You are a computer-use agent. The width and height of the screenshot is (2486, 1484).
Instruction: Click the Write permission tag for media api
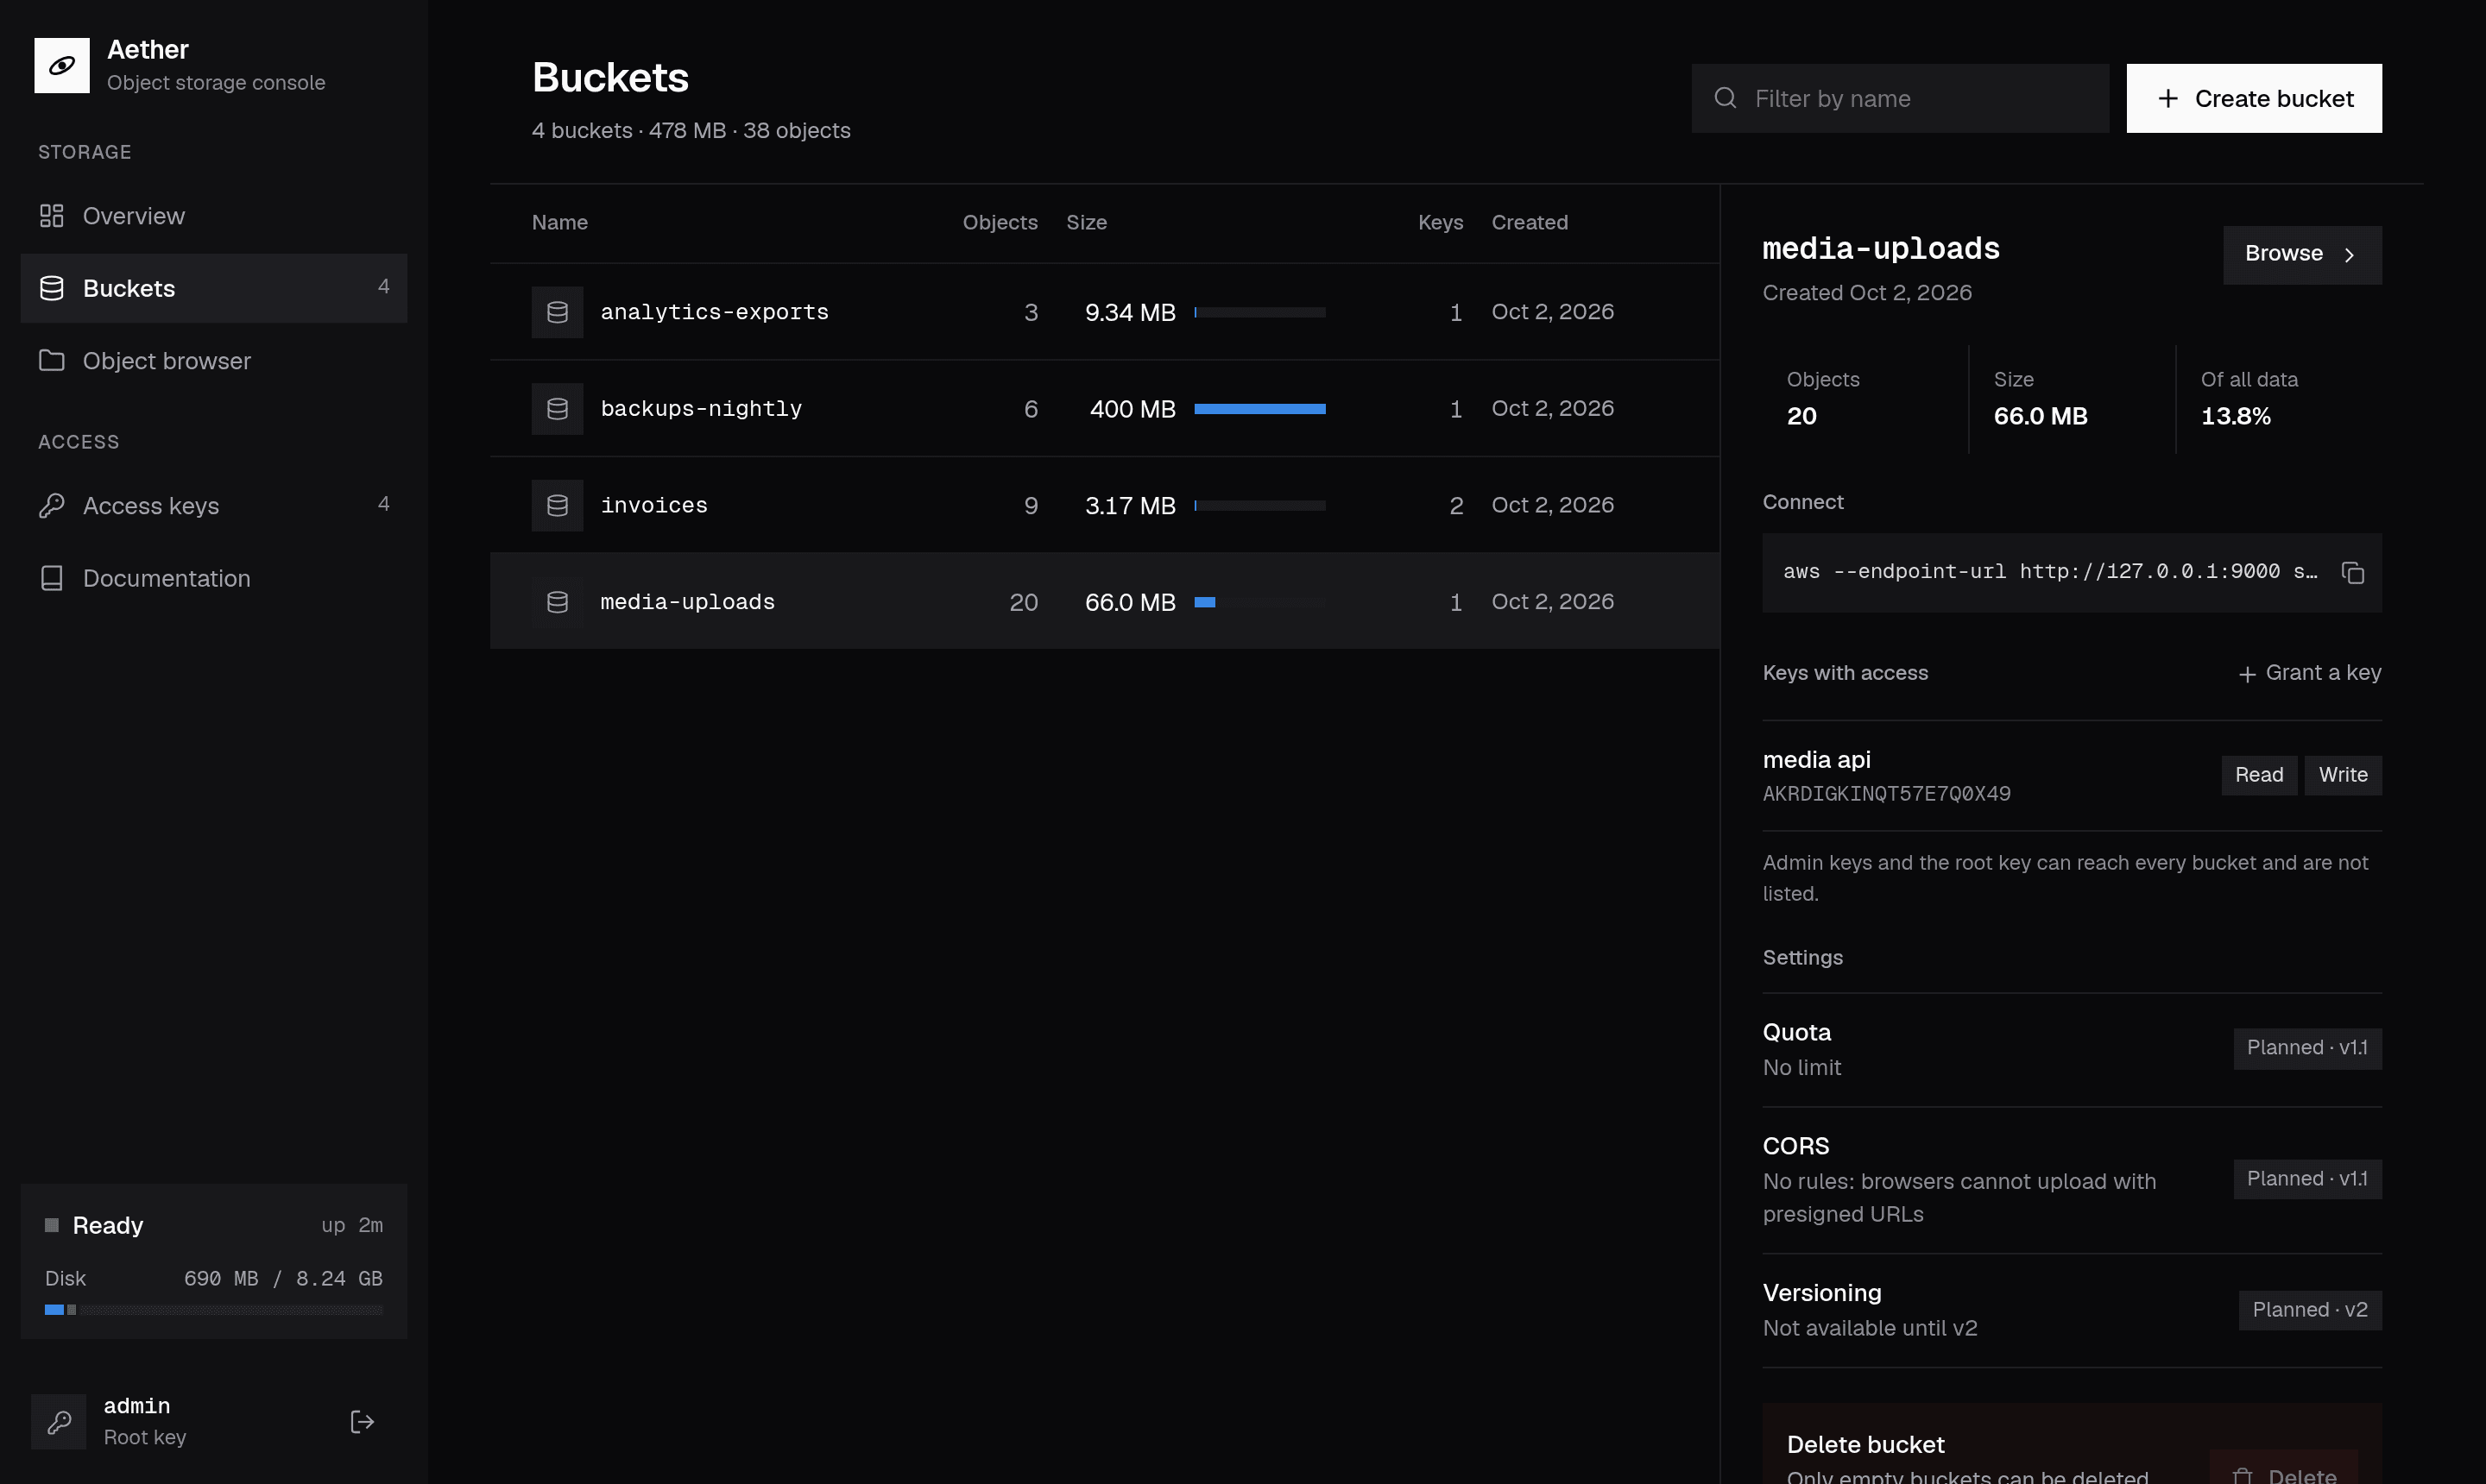coord(2343,775)
